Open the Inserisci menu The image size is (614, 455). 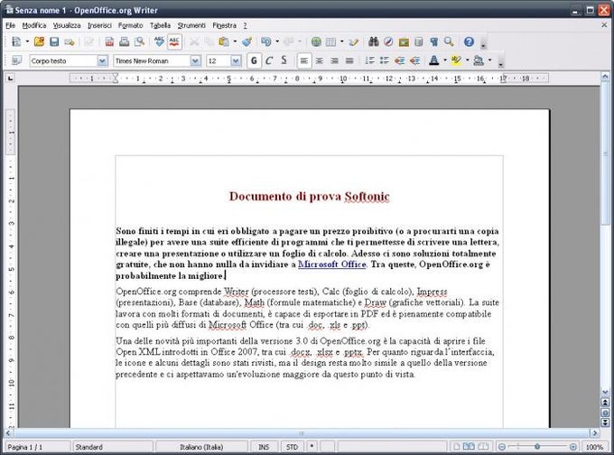tap(99, 25)
